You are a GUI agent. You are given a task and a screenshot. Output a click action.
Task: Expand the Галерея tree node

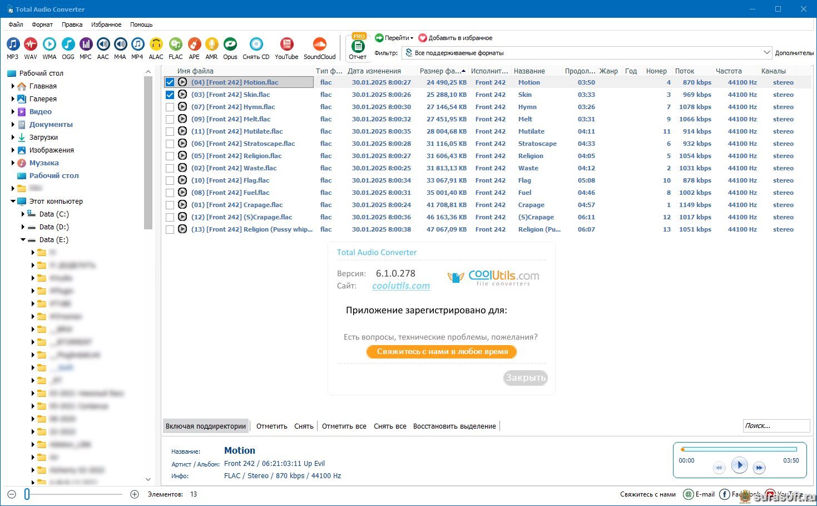click(x=13, y=99)
